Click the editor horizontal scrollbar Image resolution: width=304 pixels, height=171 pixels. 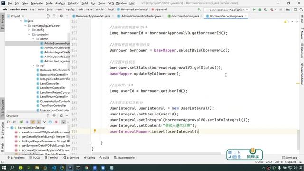click(x=156, y=154)
